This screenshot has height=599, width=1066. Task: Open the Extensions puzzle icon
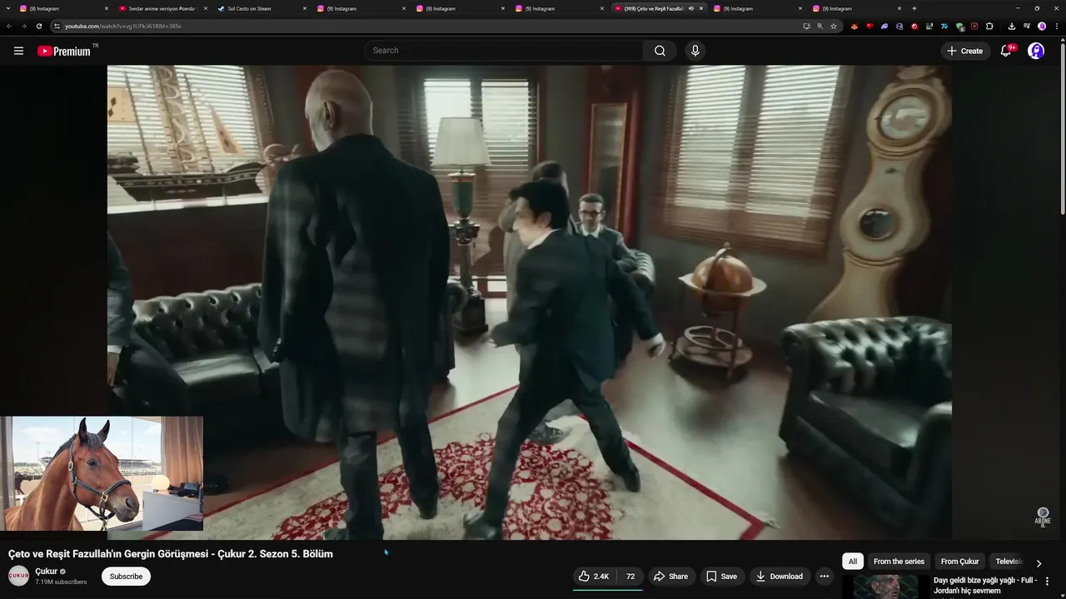coord(989,26)
